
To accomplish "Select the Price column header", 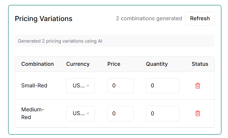I will [114, 64].
